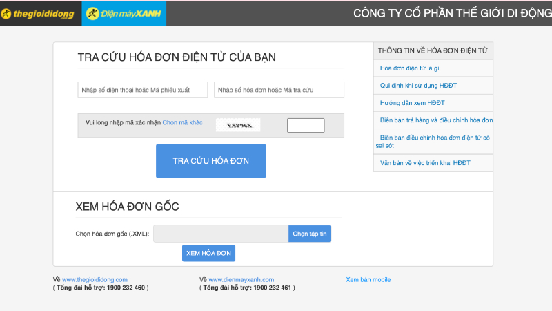
Task: Click the THÔNG TIN VỀ HÓA ĐƠN ĐIỆN TỬ header
Action: (x=433, y=50)
